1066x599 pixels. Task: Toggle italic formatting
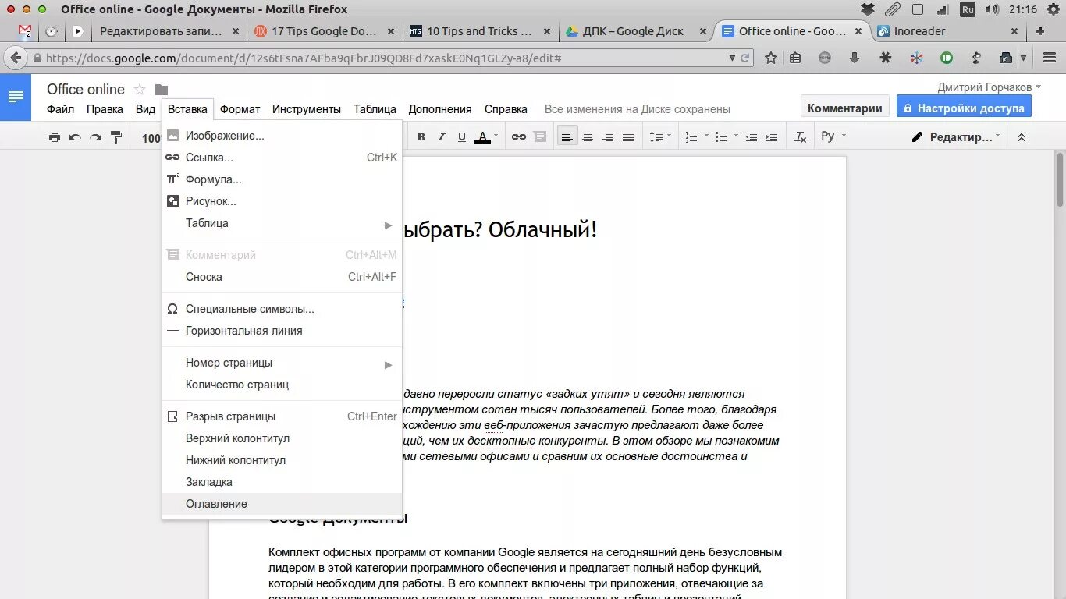[442, 137]
